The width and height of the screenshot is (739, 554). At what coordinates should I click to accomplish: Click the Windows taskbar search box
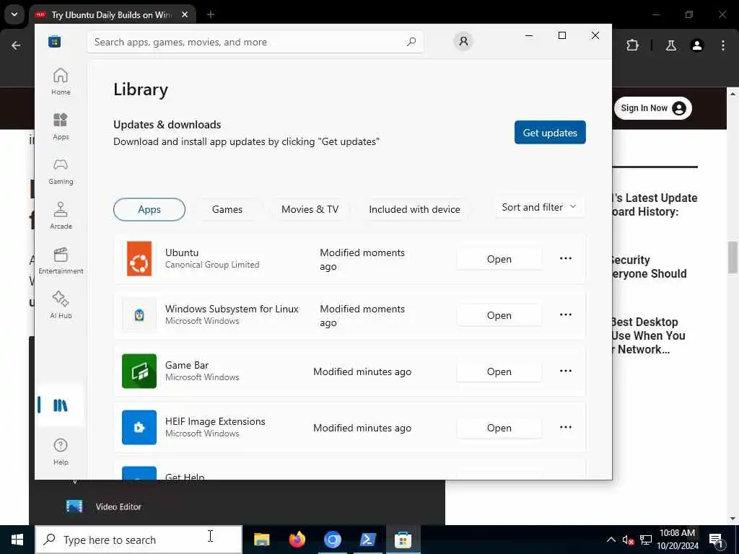click(x=139, y=540)
